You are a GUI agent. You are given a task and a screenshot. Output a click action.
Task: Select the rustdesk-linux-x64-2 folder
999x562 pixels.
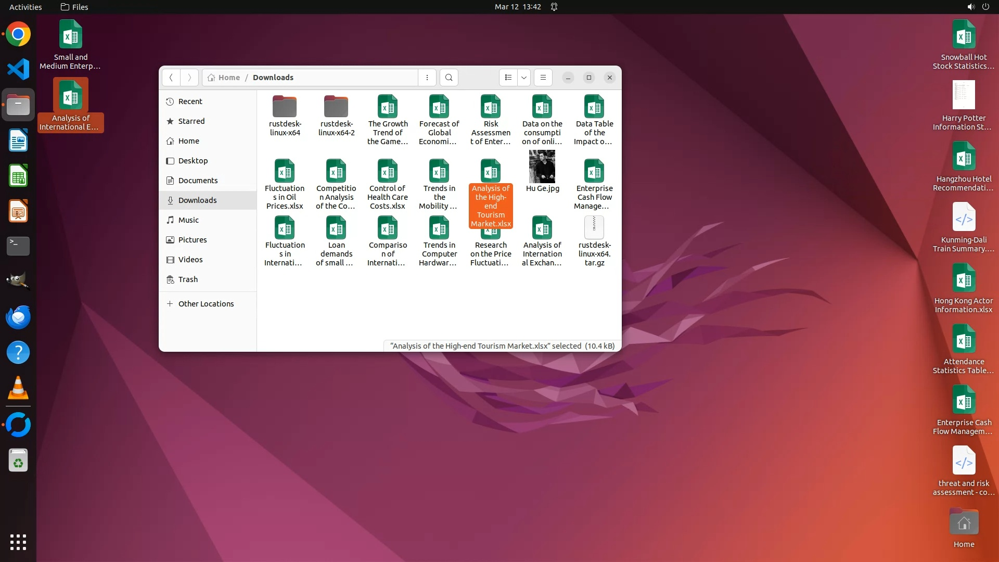pyautogui.click(x=336, y=107)
